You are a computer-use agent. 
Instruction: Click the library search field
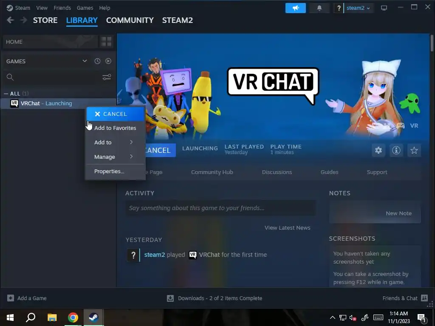[53, 77]
